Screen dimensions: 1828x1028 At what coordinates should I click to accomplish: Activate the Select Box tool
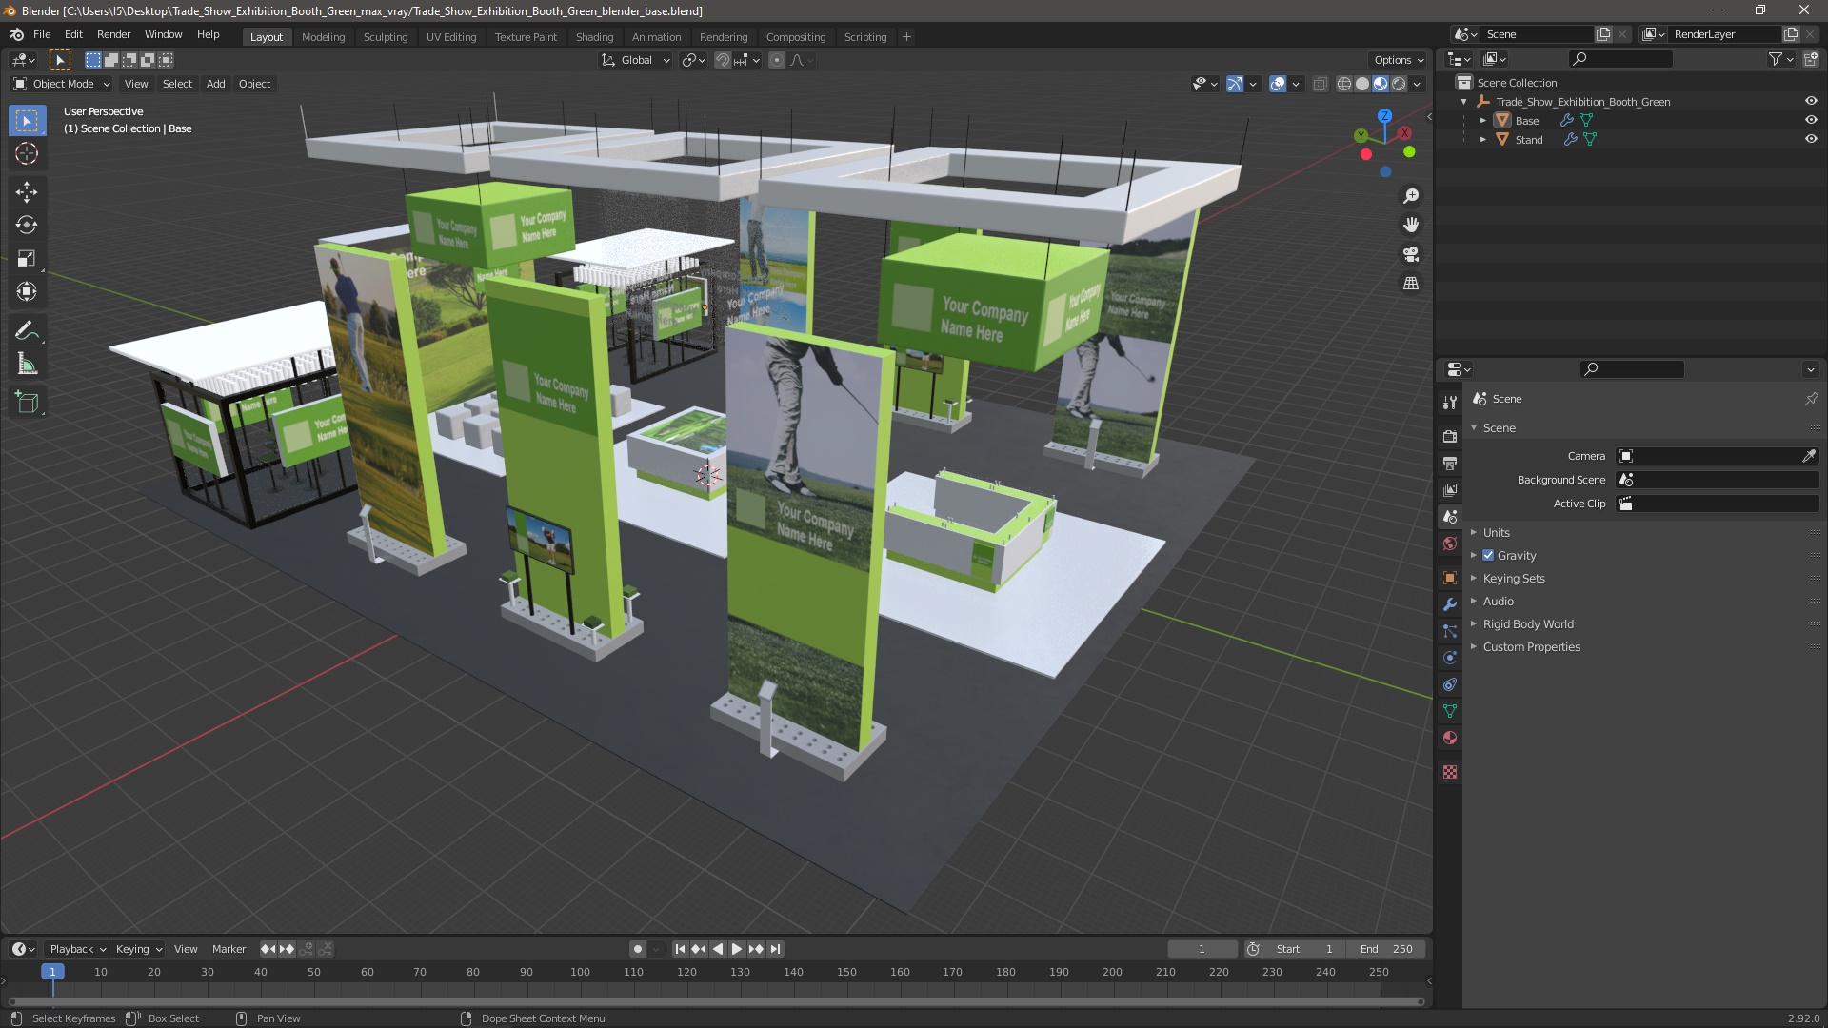point(27,121)
